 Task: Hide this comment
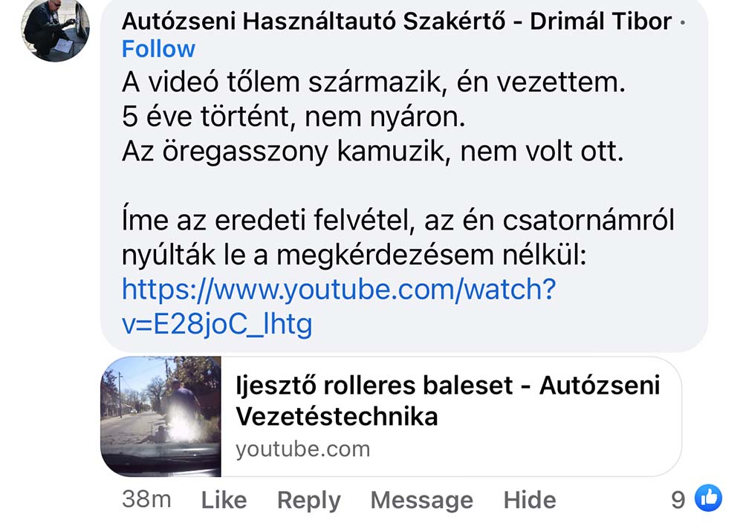point(529,499)
